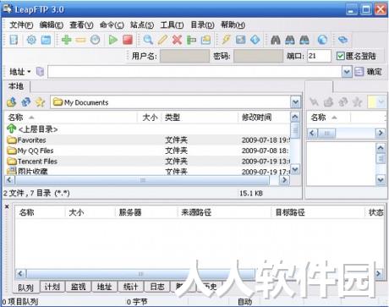Click the 密码 input field
Image resolution: width=389 pixels, height=307 pixels.
coord(258,56)
